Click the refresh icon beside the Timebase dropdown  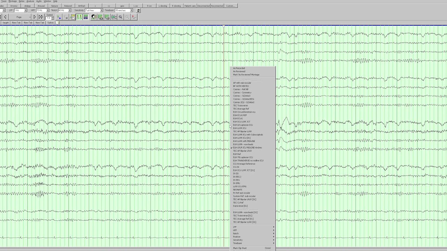138,10
